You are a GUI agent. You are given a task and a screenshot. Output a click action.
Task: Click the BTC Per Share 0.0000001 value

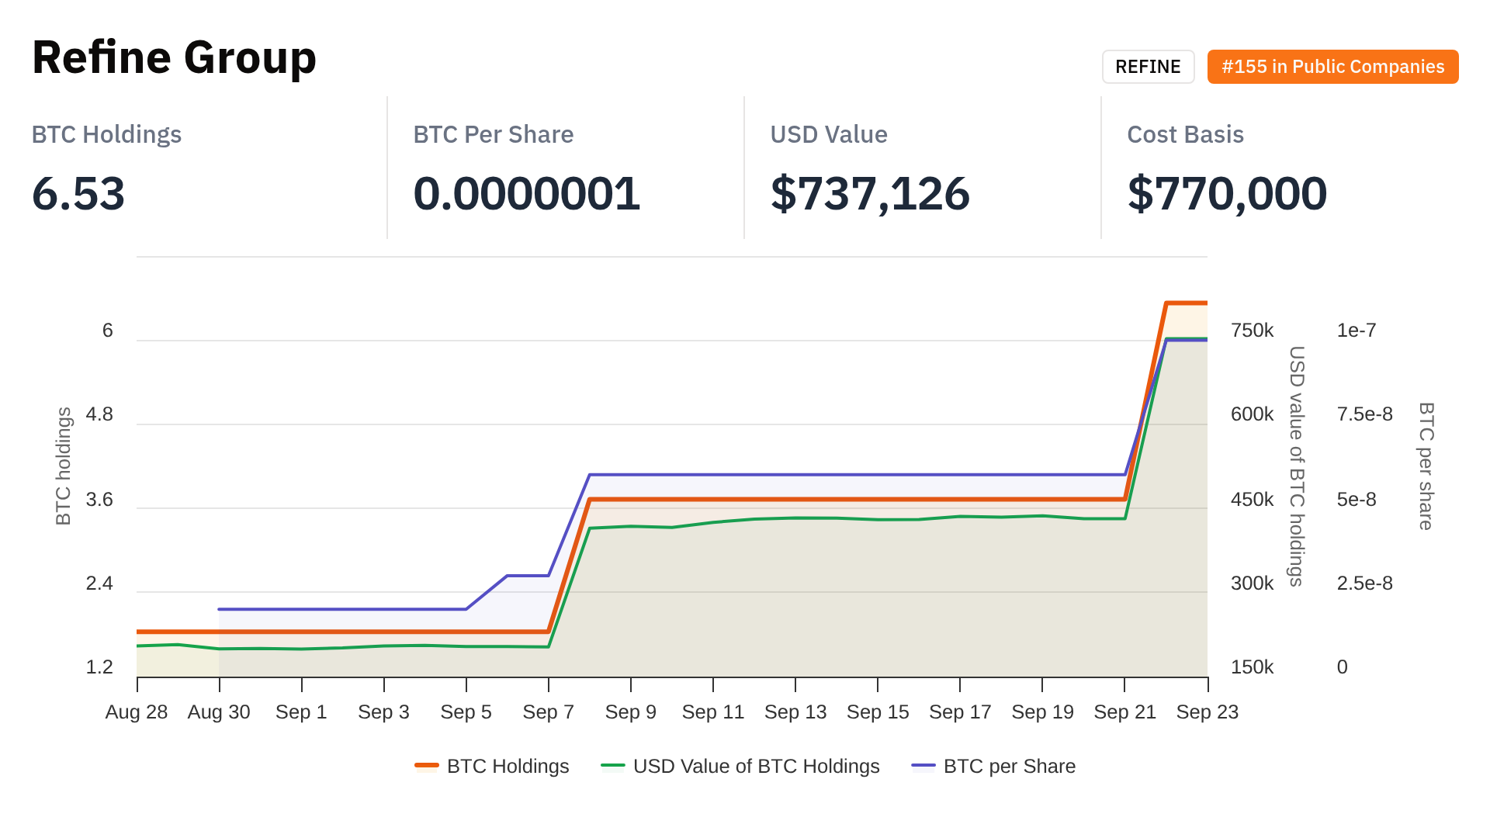(x=526, y=193)
